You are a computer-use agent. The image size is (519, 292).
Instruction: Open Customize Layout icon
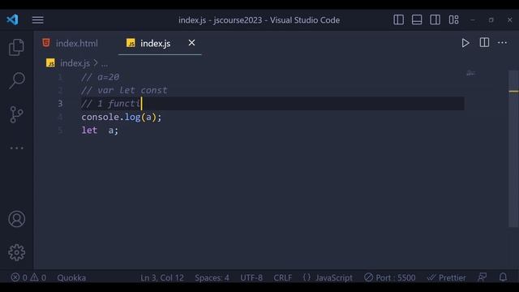tap(453, 19)
